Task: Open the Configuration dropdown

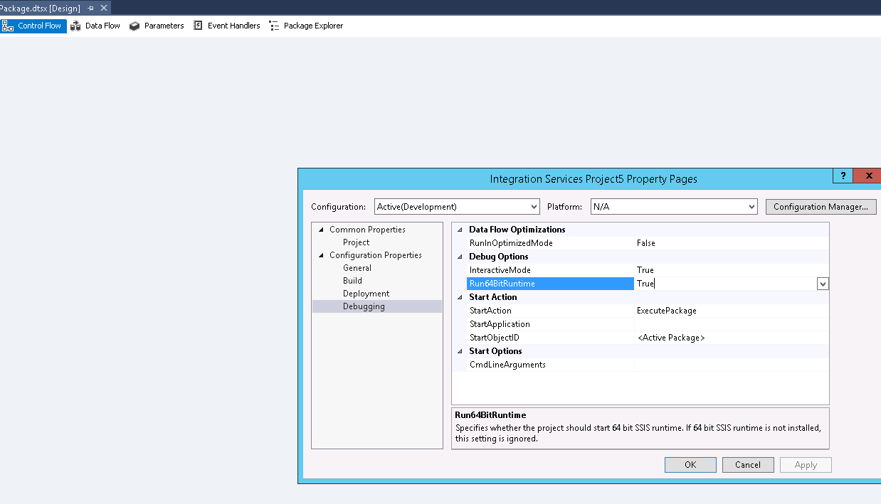Action: coord(534,207)
